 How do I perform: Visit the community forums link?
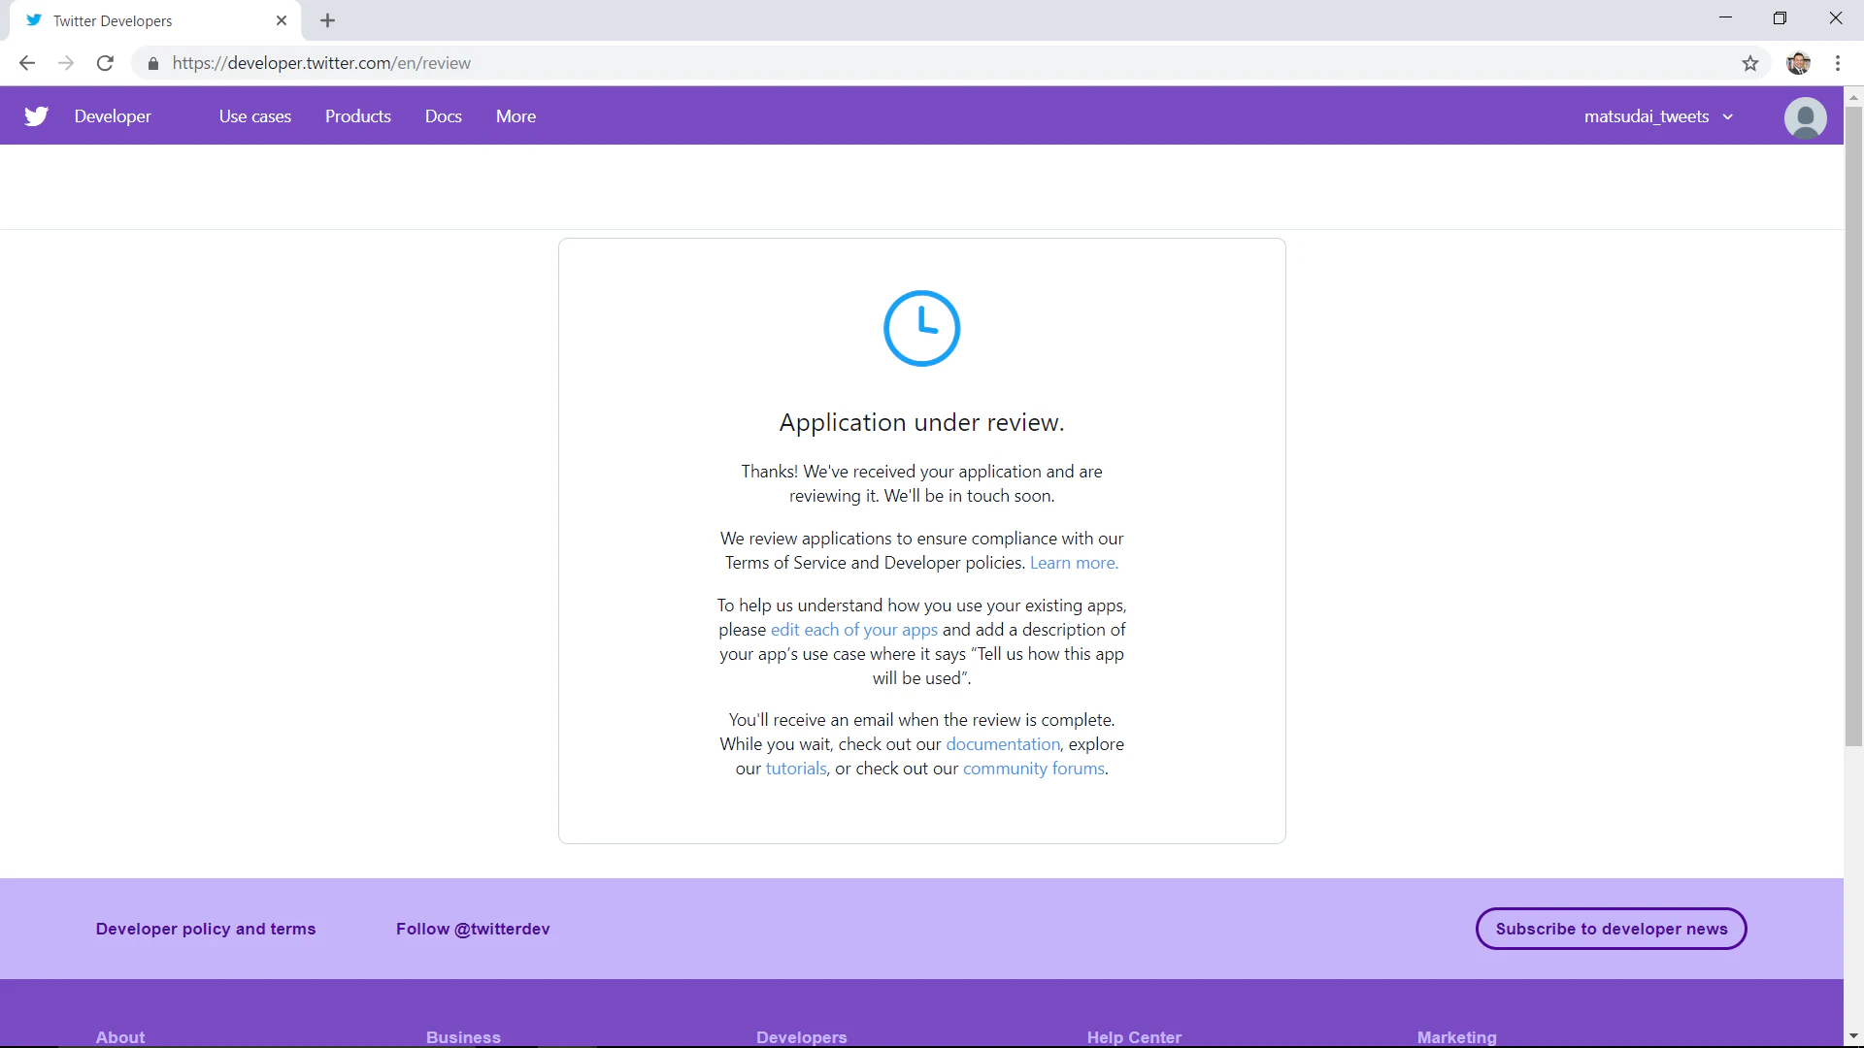tap(1034, 769)
